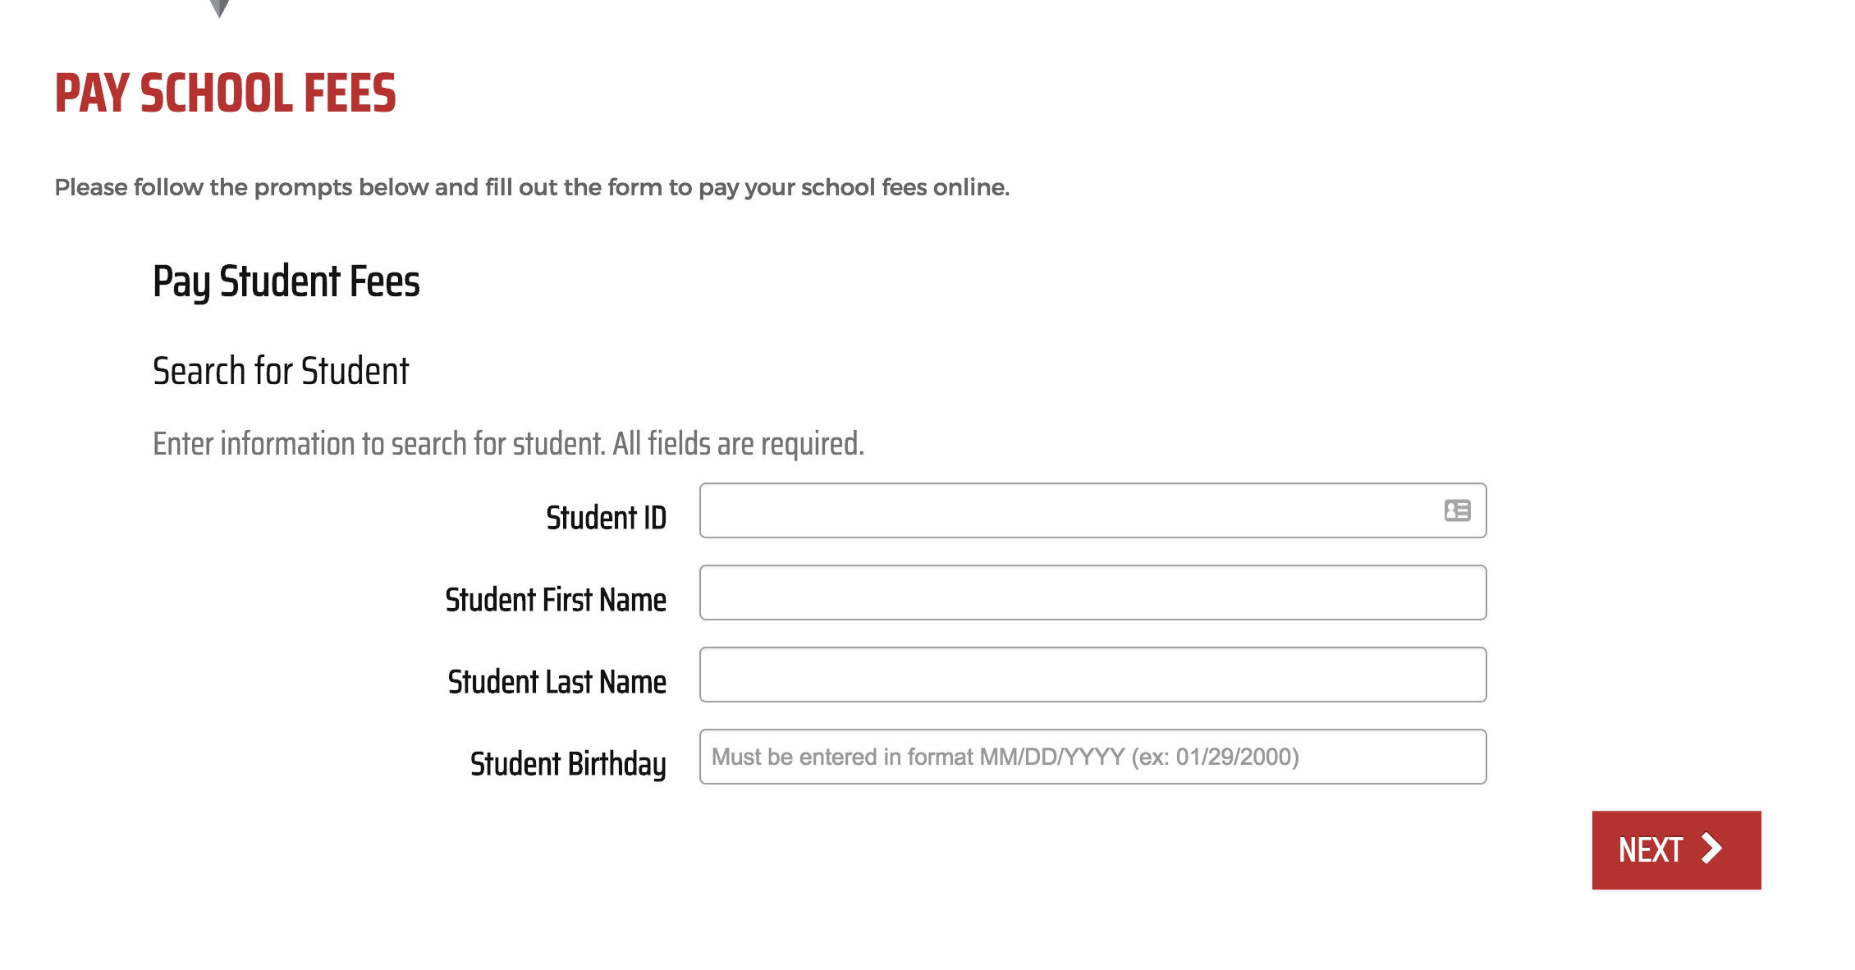Click the Pay Student Fees heading
Image resolution: width=1855 pixels, height=970 pixels.
point(286,282)
